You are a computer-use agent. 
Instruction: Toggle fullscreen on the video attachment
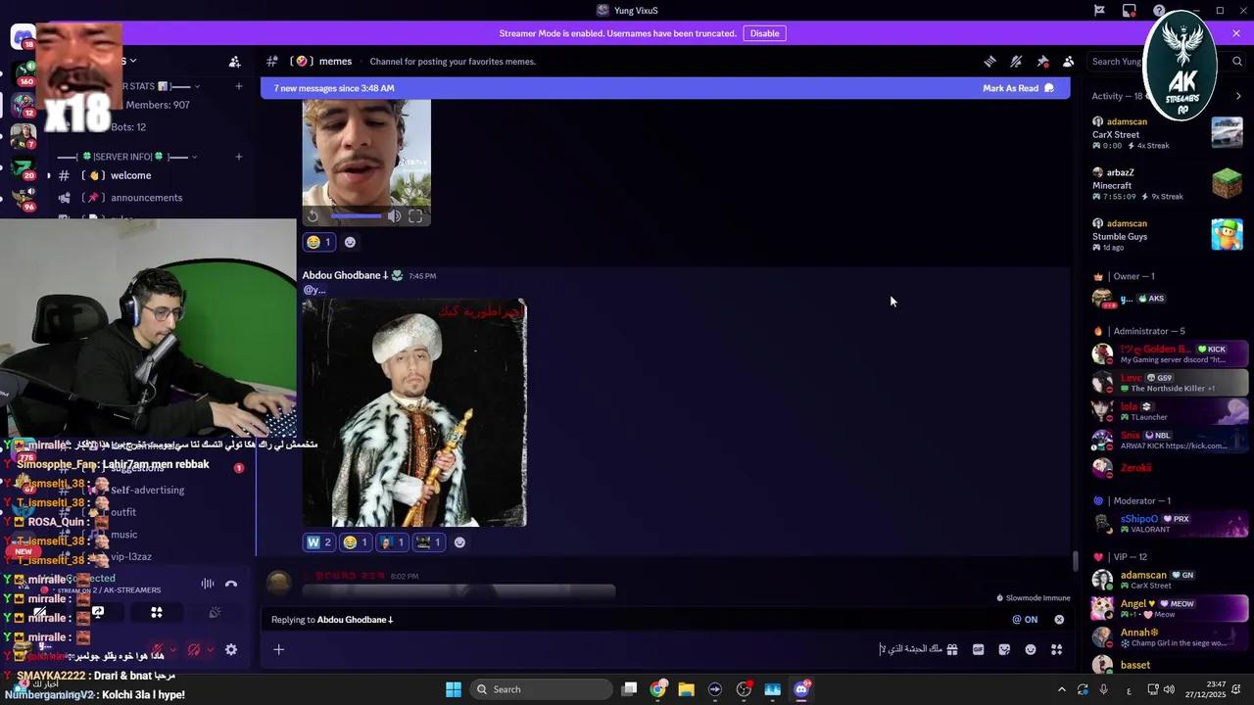(x=415, y=216)
